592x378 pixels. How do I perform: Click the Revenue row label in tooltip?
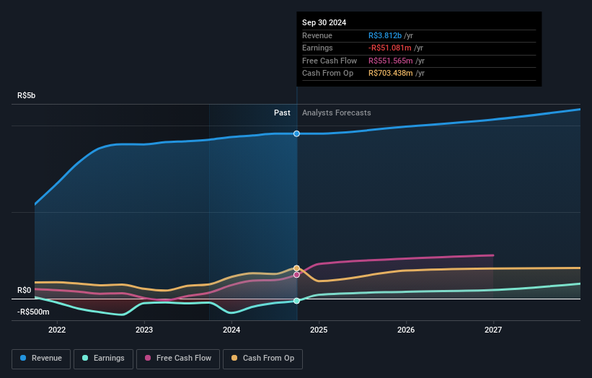(x=317, y=35)
